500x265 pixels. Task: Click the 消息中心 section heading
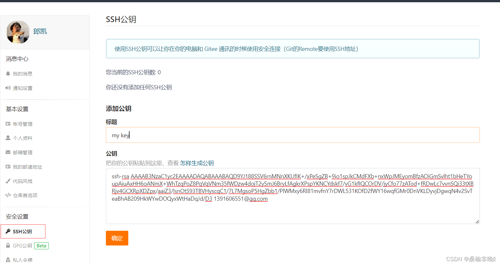(x=17, y=59)
